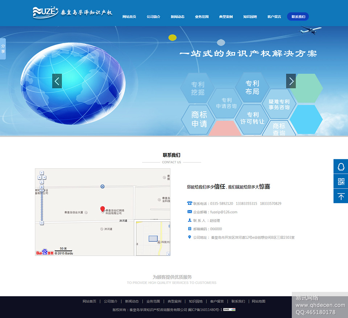Zoom out the map with bottom minus button
Image resolution: width=348 pixels, height=318 pixels.
[42, 223]
